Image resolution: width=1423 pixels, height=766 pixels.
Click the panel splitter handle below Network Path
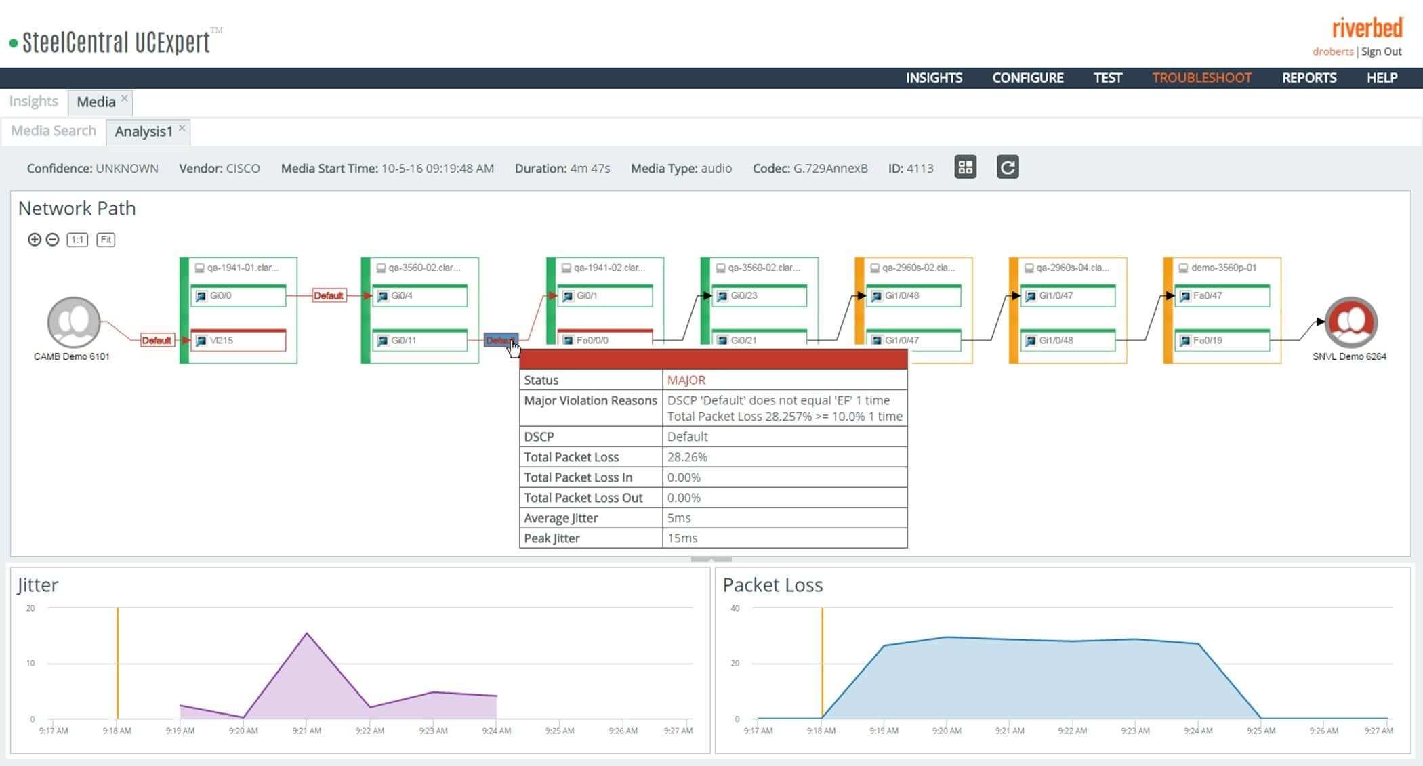[x=711, y=559]
